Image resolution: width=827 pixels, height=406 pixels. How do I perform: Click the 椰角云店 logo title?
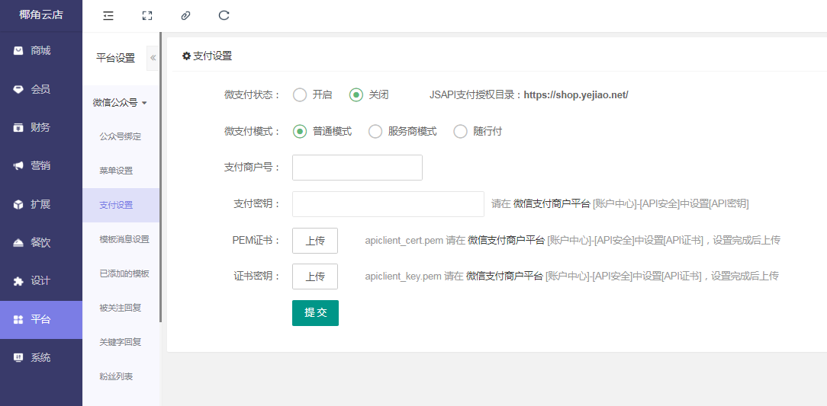pyautogui.click(x=41, y=15)
